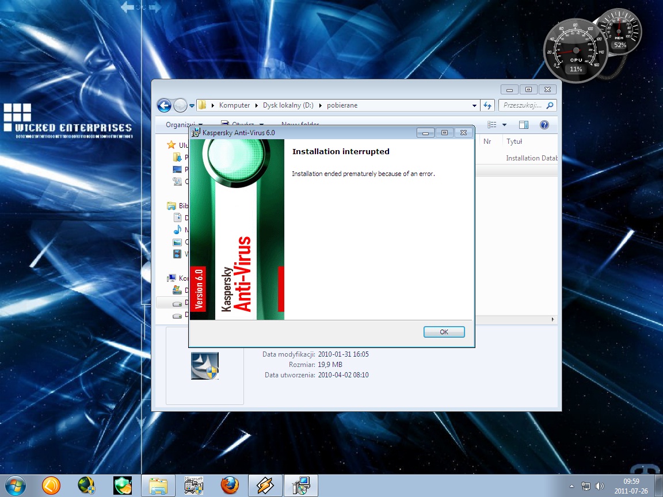Open Windows Explorer from the taskbar
The width and height of the screenshot is (663, 497).
(158, 485)
